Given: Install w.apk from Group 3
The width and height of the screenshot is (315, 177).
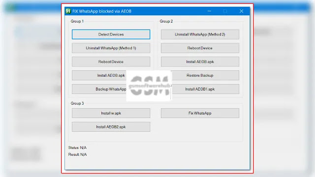Looking at the screenshot, I should point(111,113).
